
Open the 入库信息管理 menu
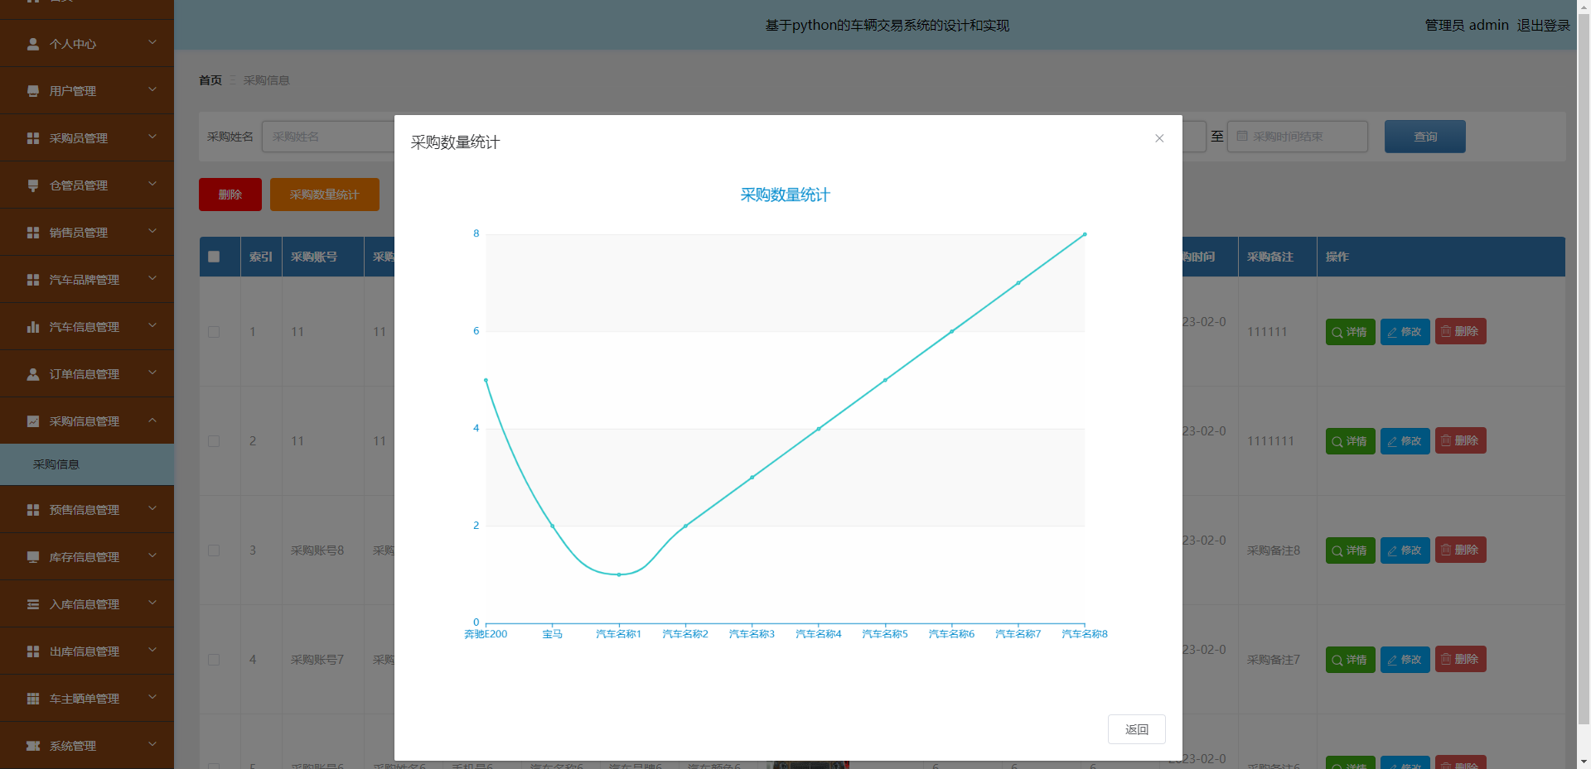coord(87,604)
